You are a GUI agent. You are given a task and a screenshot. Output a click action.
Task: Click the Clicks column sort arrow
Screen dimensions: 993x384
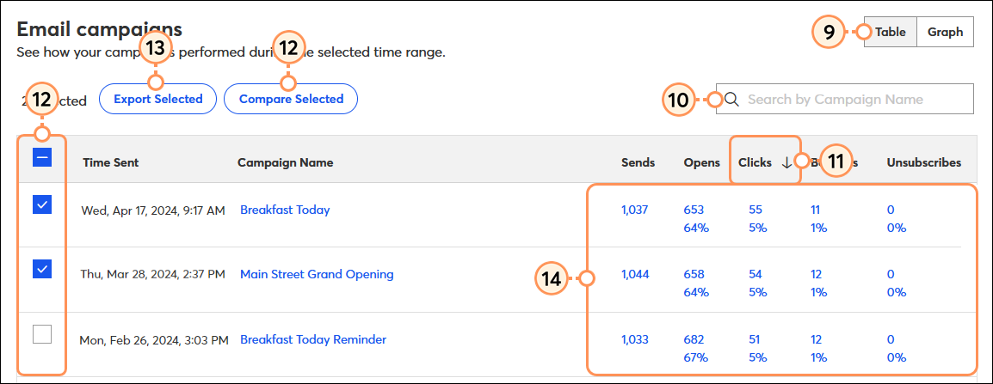tap(786, 162)
